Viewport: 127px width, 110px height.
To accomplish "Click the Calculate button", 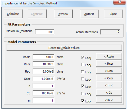I will tap(13, 14).
